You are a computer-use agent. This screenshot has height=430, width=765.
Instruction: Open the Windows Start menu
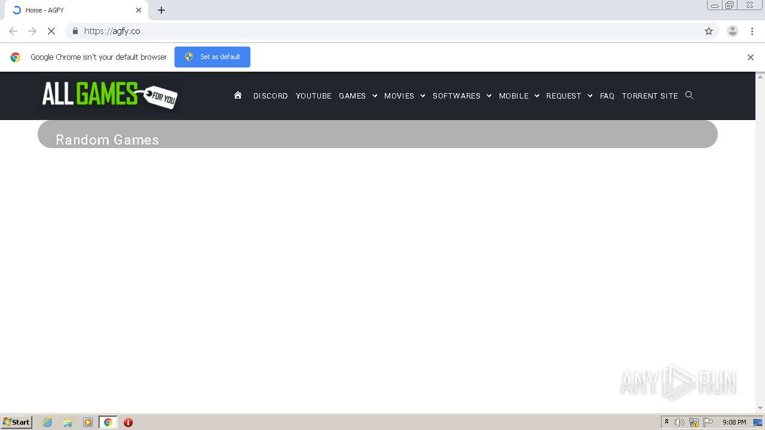click(x=17, y=422)
